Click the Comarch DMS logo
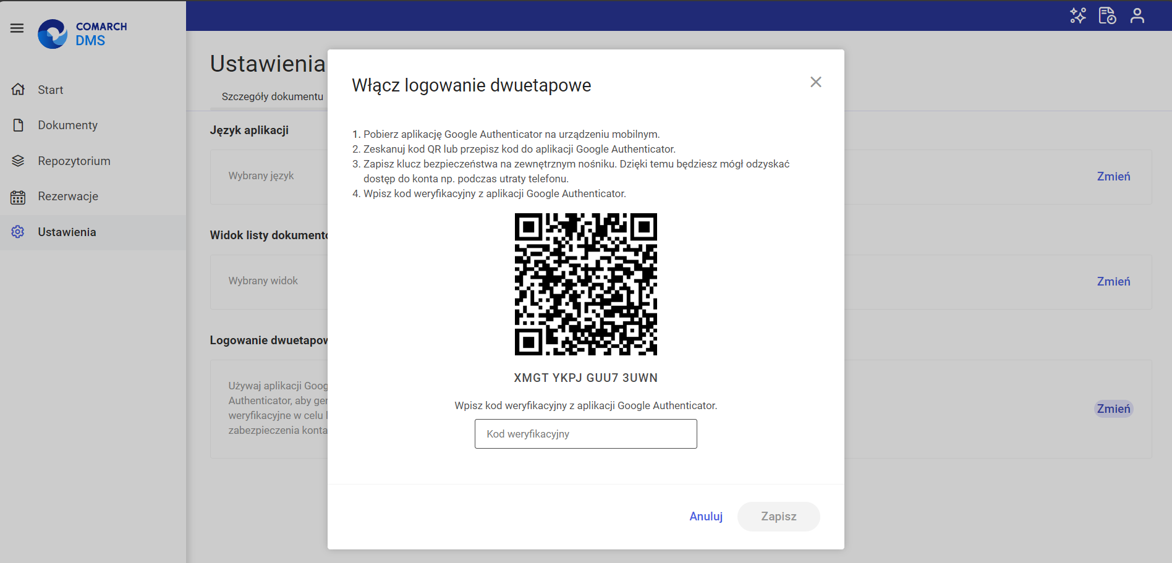Viewport: 1172px width, 563px height. [82, 34]
